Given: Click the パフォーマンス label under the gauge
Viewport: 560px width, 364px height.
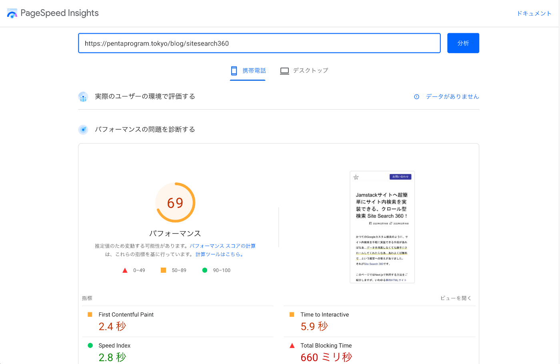Looking at the screenshot, I should coord(175,234).
